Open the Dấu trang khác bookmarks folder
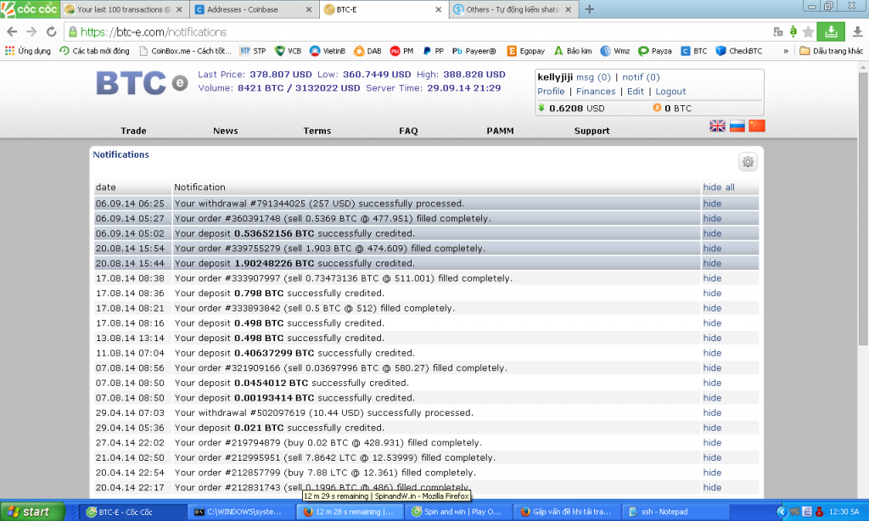The image size is (869, 521). point(830,51)
